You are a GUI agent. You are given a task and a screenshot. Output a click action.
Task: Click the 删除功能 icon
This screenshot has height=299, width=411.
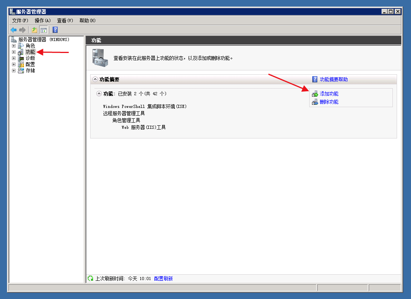(315, 102)
